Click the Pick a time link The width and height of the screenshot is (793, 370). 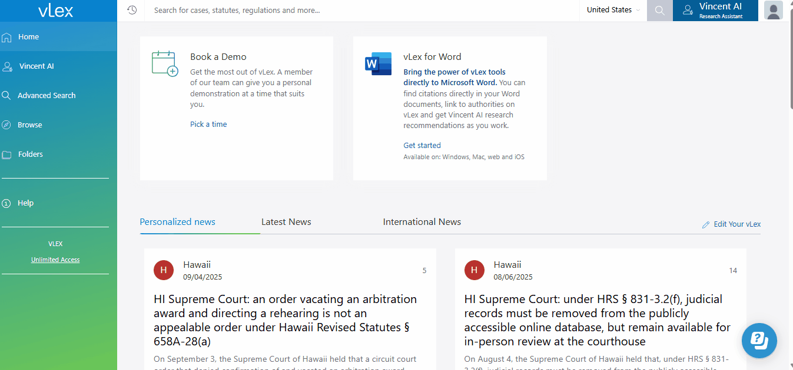coord(208,125)
